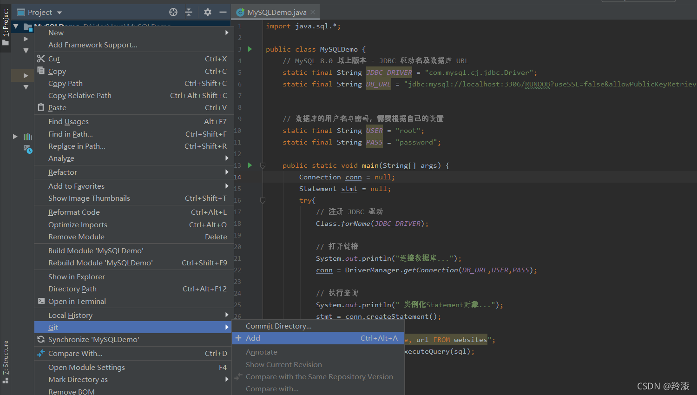Click the Cut scissors icon
This screenshot has height=395, width=697.
coord(41,59)
